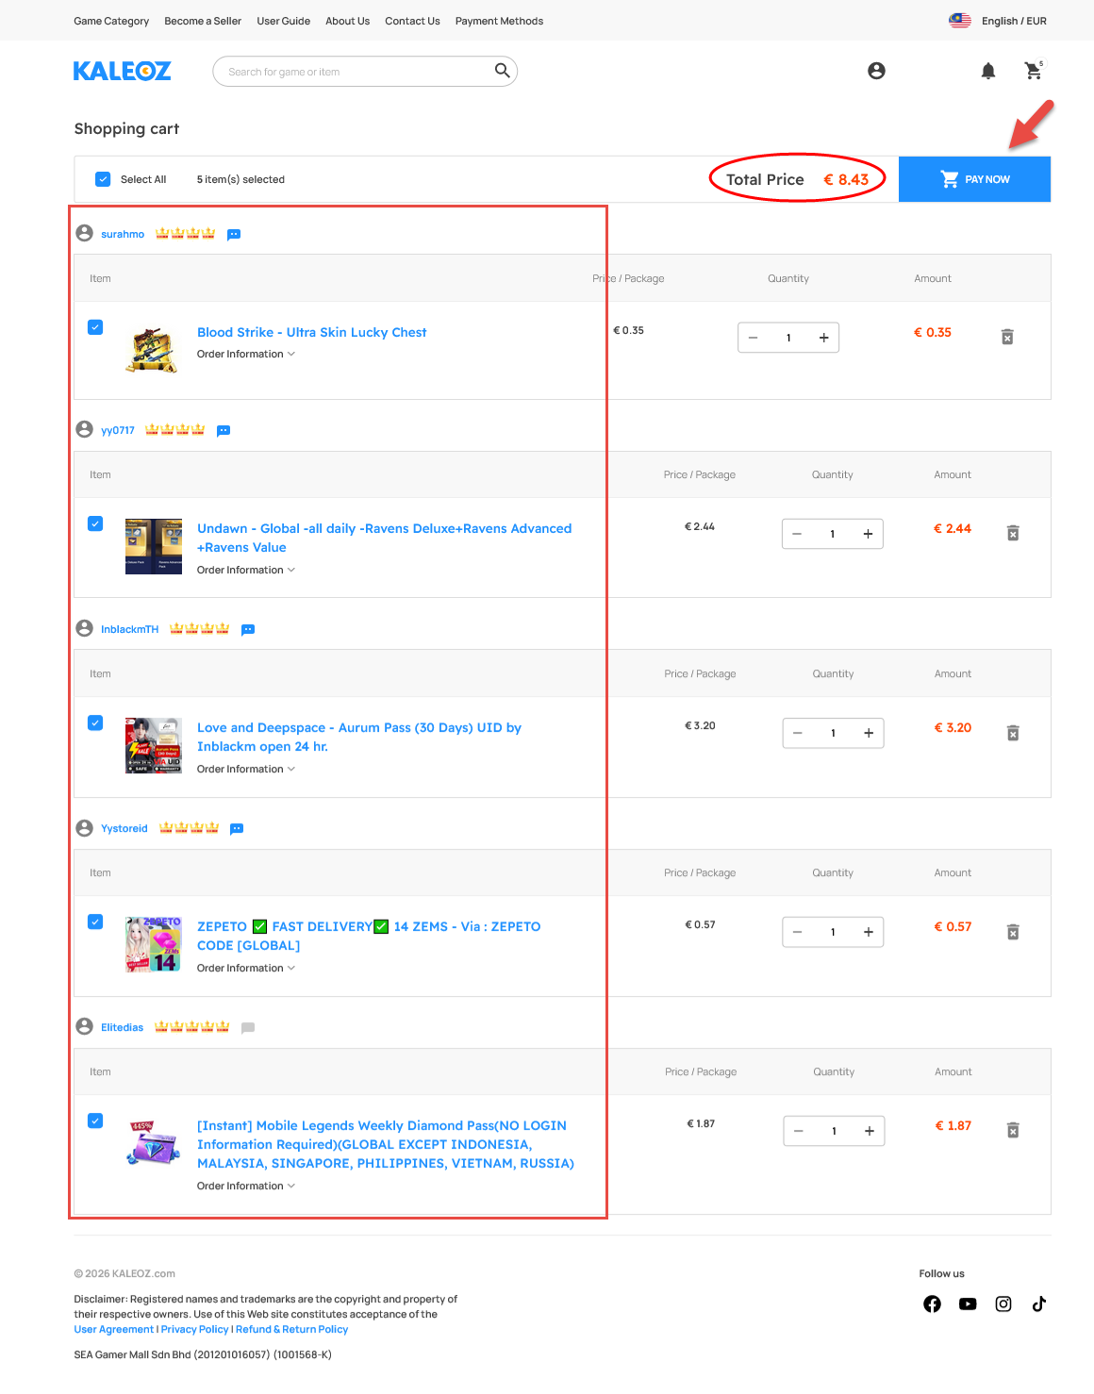Click the PAY NOW button

(x=974, y=178)
